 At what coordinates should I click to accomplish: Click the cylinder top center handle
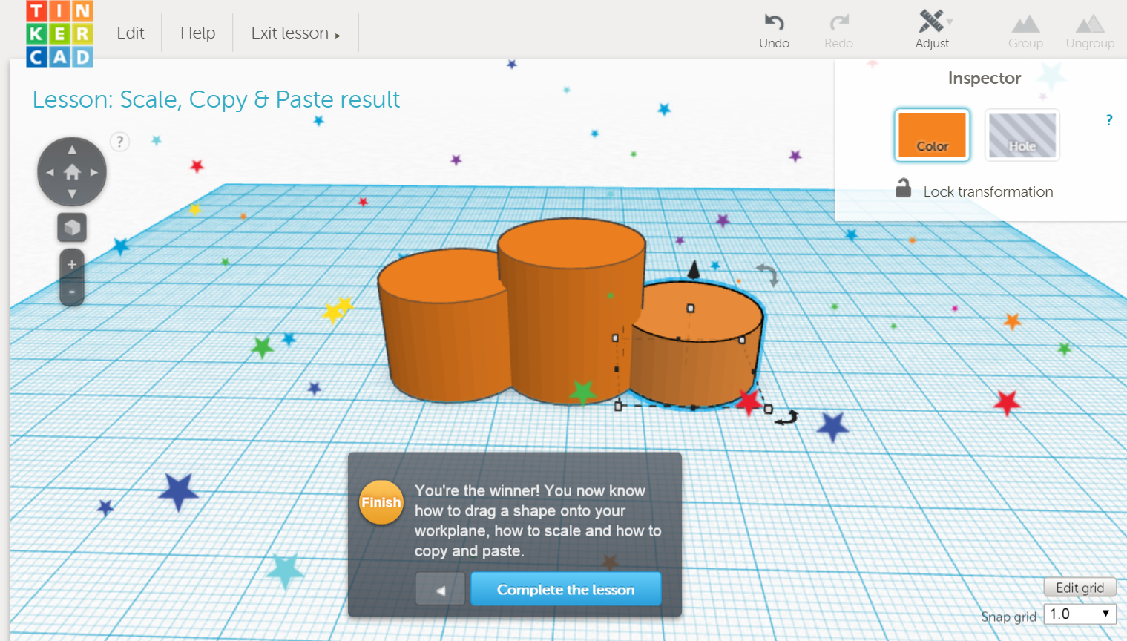(691, 308)
